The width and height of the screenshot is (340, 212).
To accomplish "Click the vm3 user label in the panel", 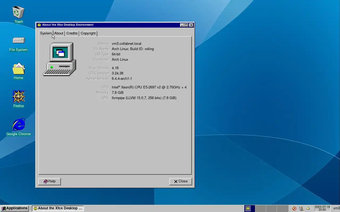I will coord(336,208).
